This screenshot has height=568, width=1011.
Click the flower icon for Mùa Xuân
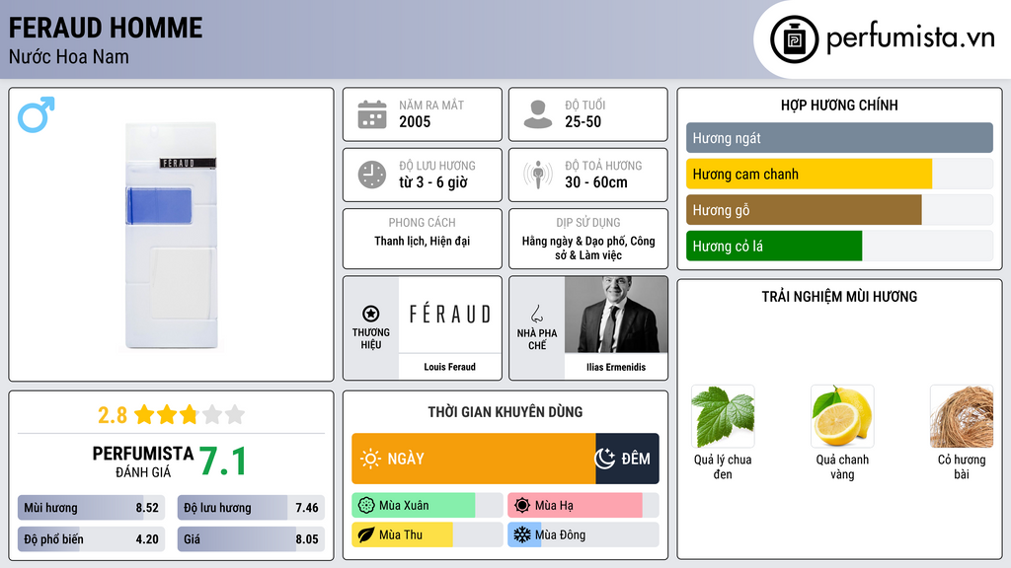pyautogui.click(x=366, y=506)
